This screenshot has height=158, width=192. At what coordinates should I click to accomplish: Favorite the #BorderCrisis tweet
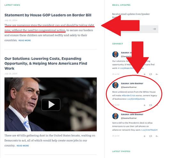click(x=145, y=105)
